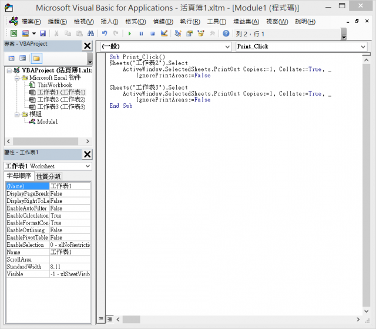Open the 執行(R) menu
376x329 pixels.
point(190,22)
